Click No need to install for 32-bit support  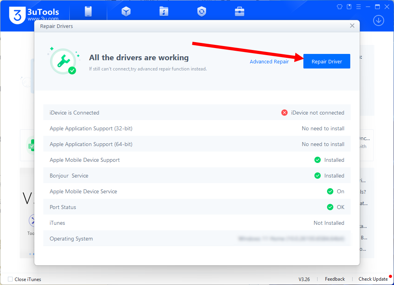[323, 129]
